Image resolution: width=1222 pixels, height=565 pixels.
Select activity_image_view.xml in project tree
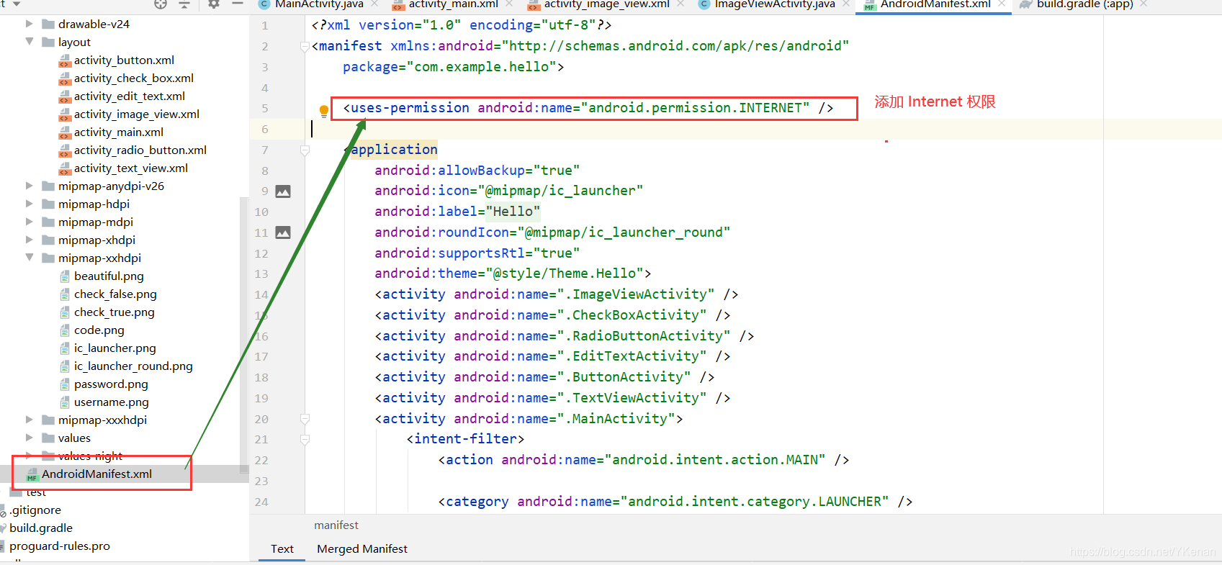[x=137, y=114]
